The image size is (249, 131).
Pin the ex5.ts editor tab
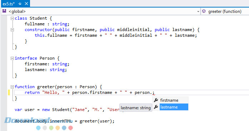click(x=20, y=4)
